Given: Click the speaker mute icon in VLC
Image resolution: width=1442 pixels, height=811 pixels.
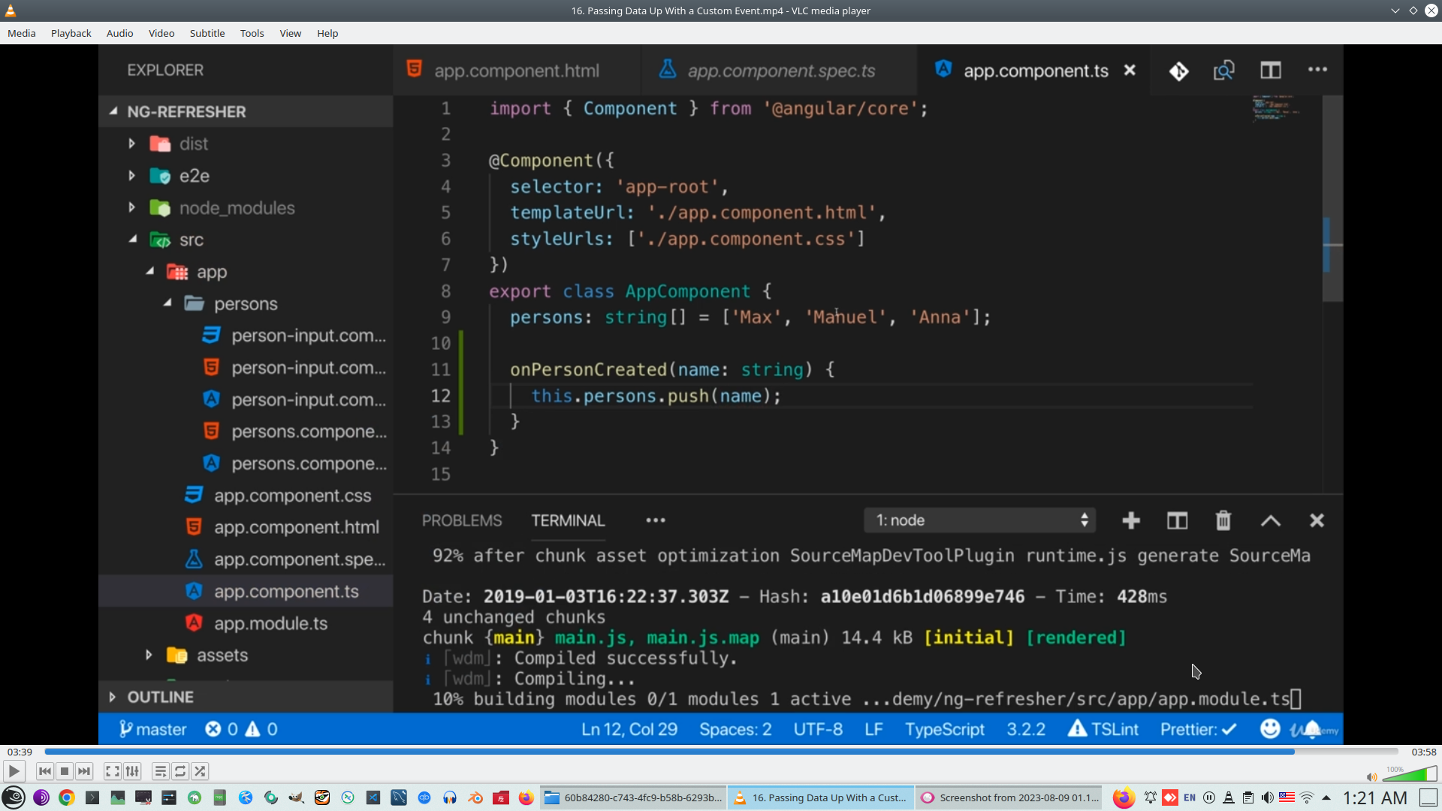Looking at the screenshot, I should [1371, 777].
